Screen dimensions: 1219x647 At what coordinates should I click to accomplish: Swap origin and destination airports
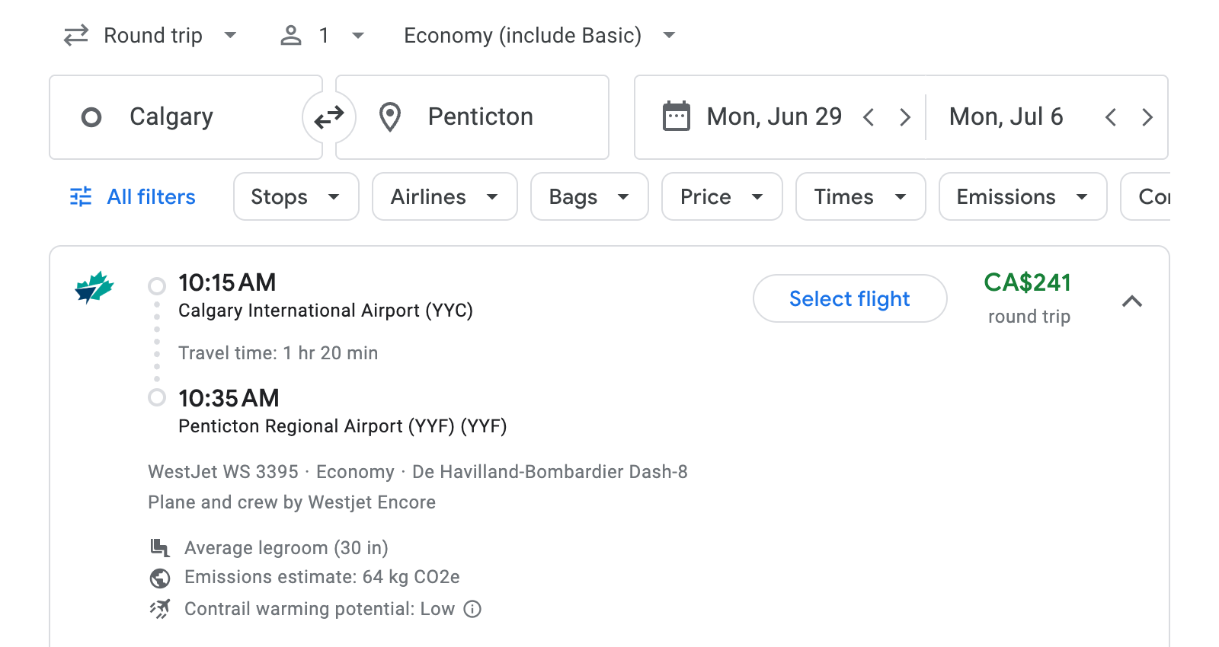pos(328,116)
